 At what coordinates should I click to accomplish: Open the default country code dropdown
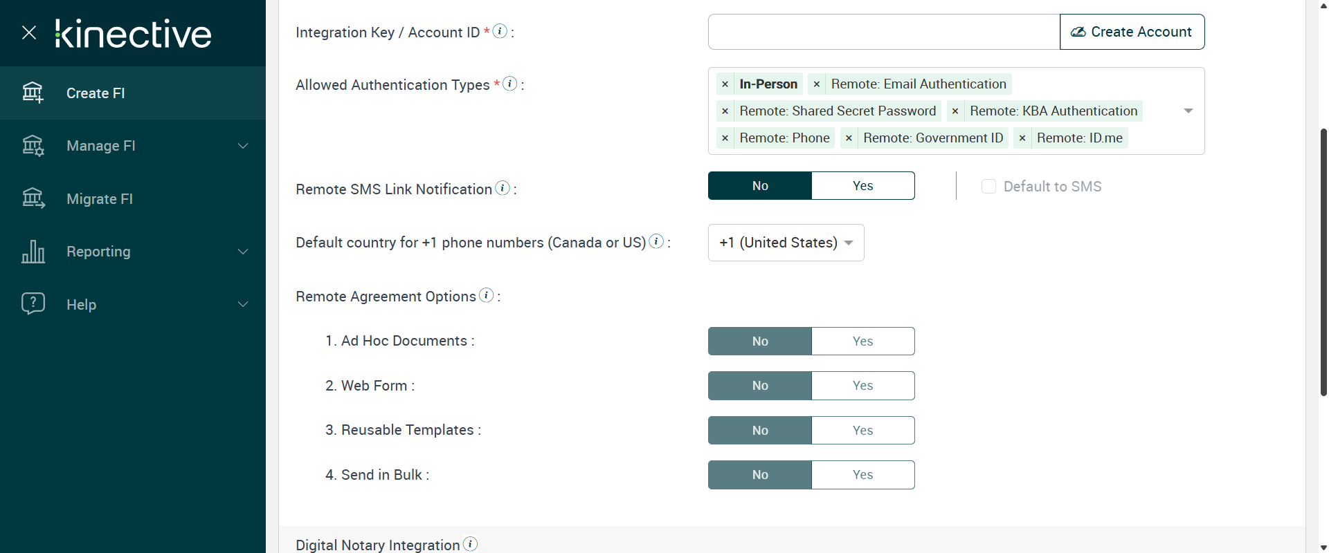pos(786,243)
